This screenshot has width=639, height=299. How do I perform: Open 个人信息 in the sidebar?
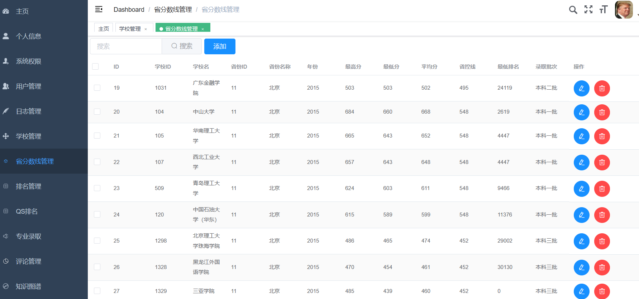[x=44, y=36]
